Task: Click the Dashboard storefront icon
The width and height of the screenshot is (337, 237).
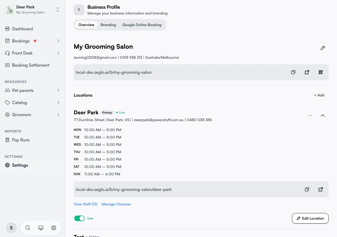Action: [x=7, y=29]
